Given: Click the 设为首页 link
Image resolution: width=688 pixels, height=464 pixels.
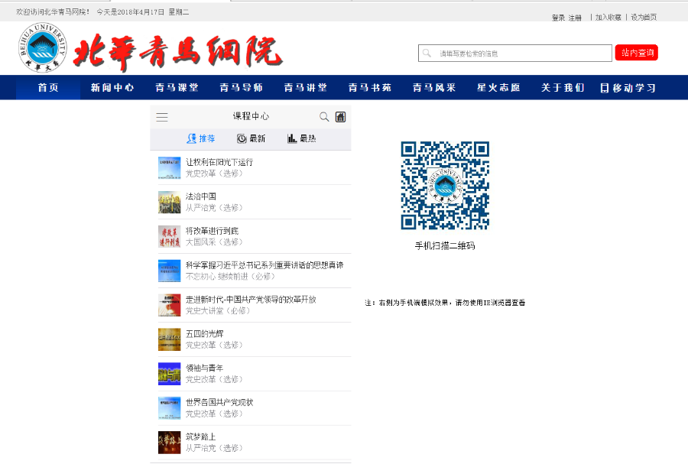Looking at the screenshot, I should coord(644,18).
